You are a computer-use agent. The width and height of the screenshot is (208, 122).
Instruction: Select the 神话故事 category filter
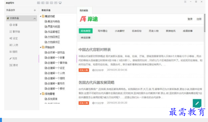[86, 38]
